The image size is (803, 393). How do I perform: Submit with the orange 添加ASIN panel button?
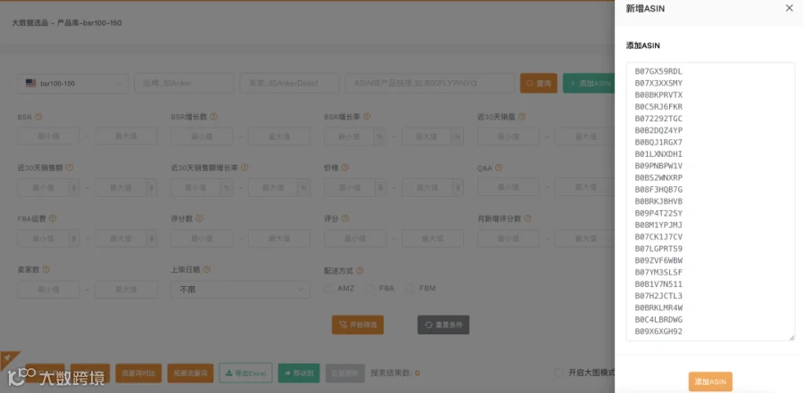click(x=710, y=381)
